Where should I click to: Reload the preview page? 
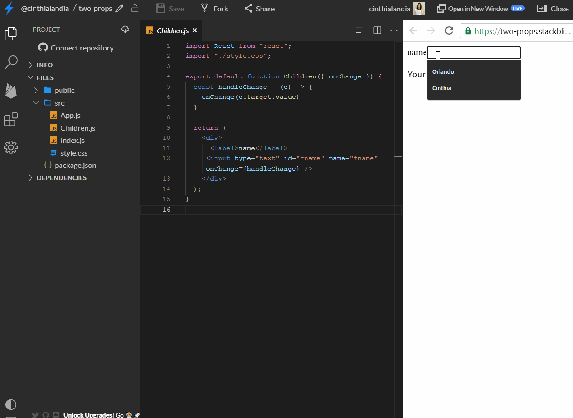[449, 30]
